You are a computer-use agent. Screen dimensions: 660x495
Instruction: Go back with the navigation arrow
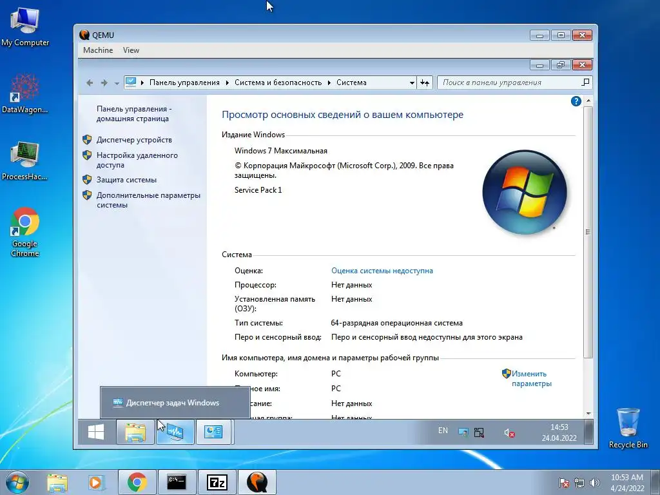click(x=90, y=82)
